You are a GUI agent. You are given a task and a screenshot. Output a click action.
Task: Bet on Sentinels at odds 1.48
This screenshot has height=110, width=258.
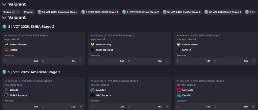click(x=193, y=107)
